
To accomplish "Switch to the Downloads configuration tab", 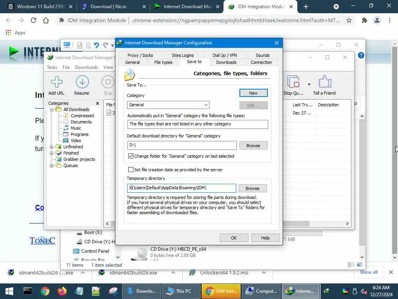I will point(226,62).
